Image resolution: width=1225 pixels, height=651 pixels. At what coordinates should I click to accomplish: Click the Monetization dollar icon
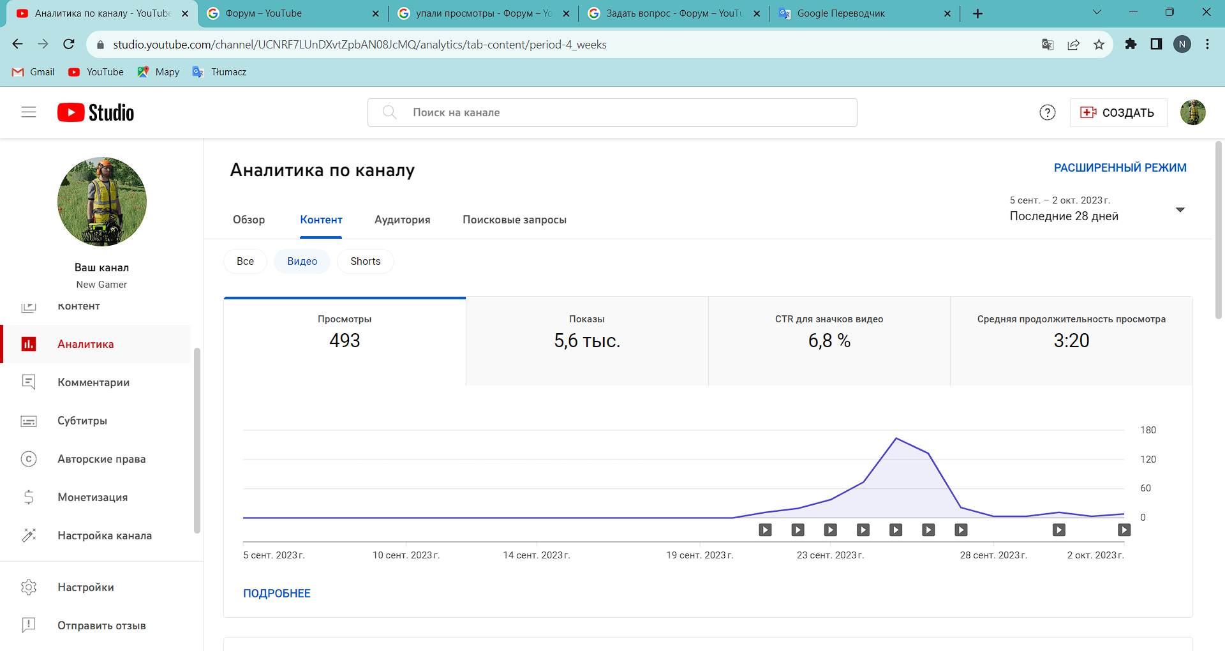29,497
